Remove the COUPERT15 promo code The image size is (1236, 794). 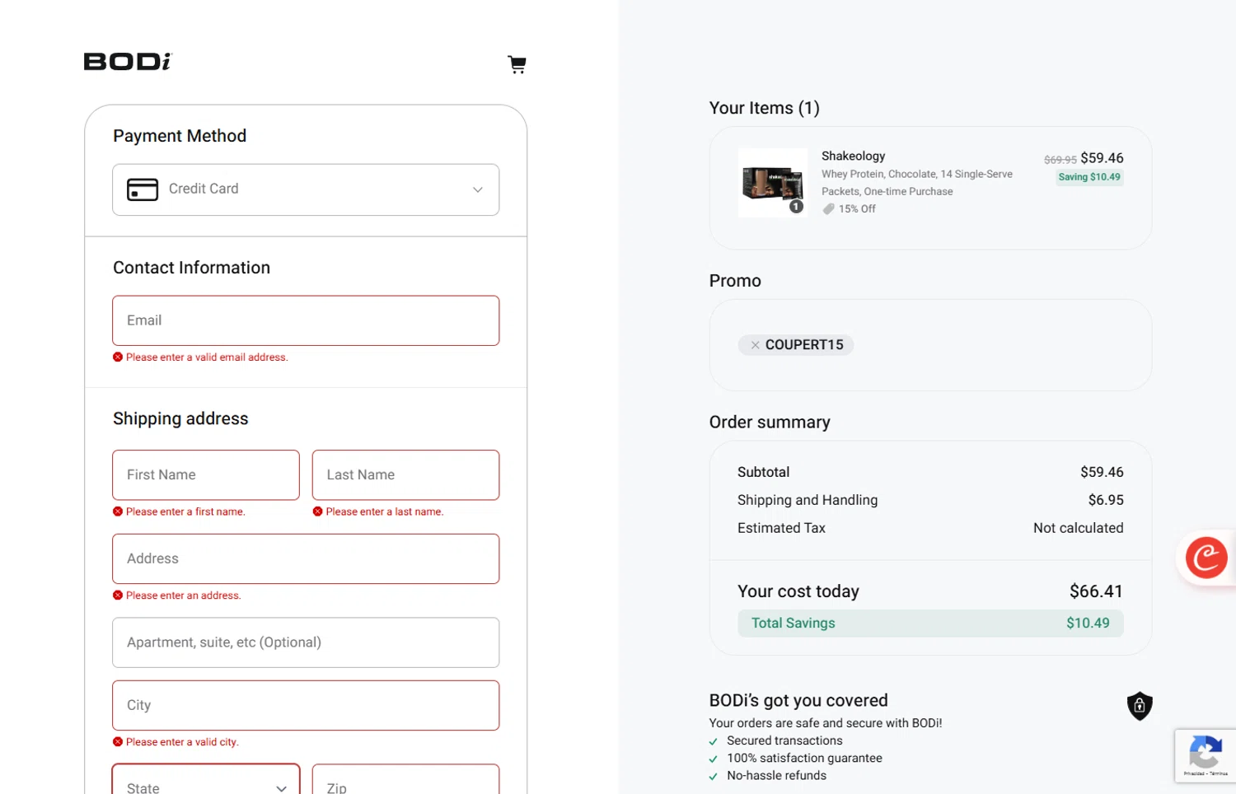pos(755,345)
